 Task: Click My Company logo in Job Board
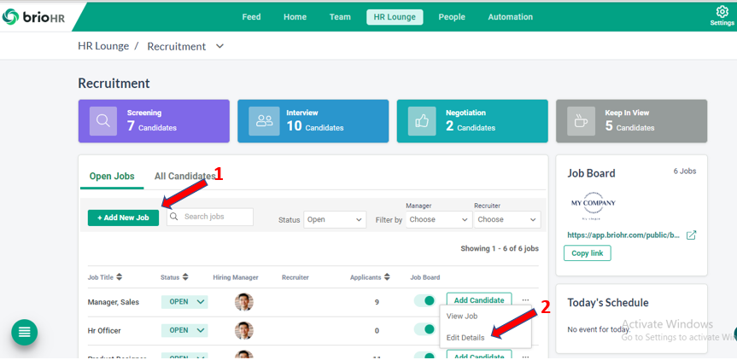click(594, 206)
